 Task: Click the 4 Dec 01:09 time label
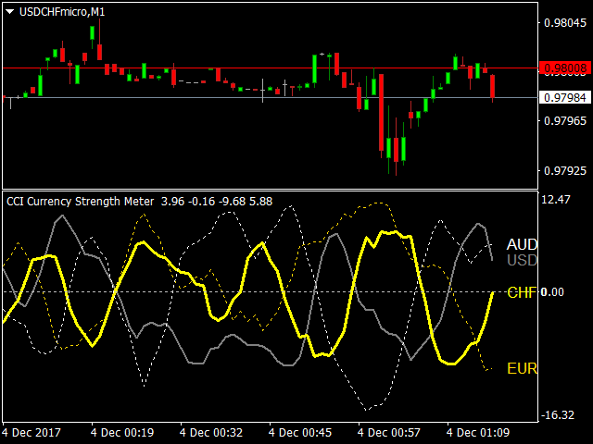(478, 432)
